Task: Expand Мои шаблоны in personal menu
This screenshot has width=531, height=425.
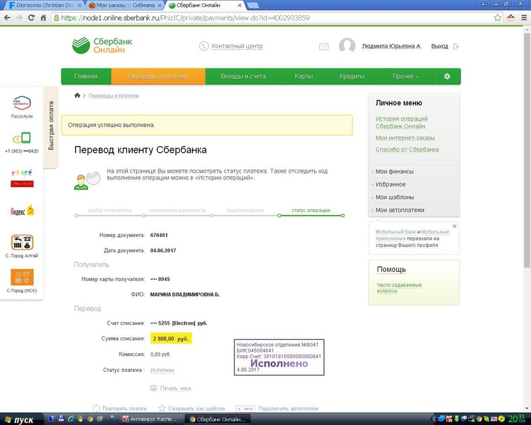Action: (x=414, y=197)
